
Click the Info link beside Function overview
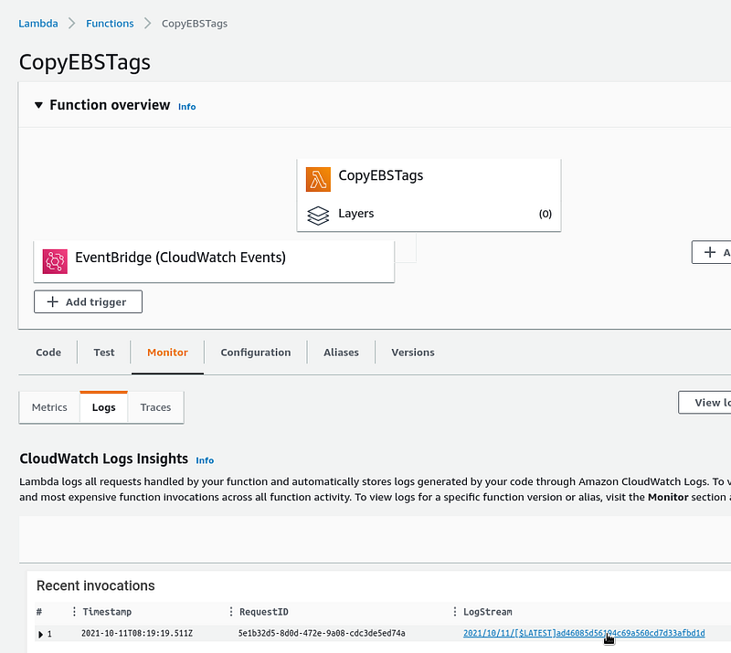click(187, 107)
